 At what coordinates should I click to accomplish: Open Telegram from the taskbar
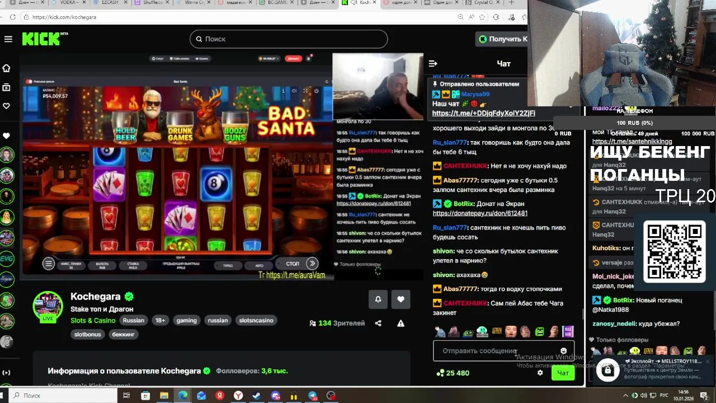[x=313, y=396]
